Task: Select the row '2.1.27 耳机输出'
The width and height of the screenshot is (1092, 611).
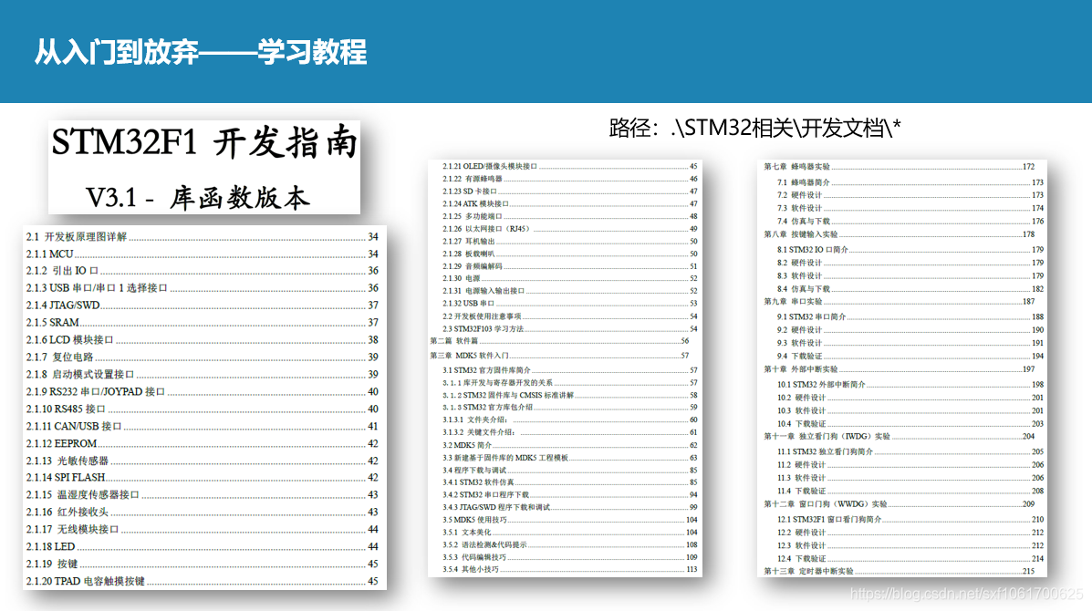Action: 569,242
